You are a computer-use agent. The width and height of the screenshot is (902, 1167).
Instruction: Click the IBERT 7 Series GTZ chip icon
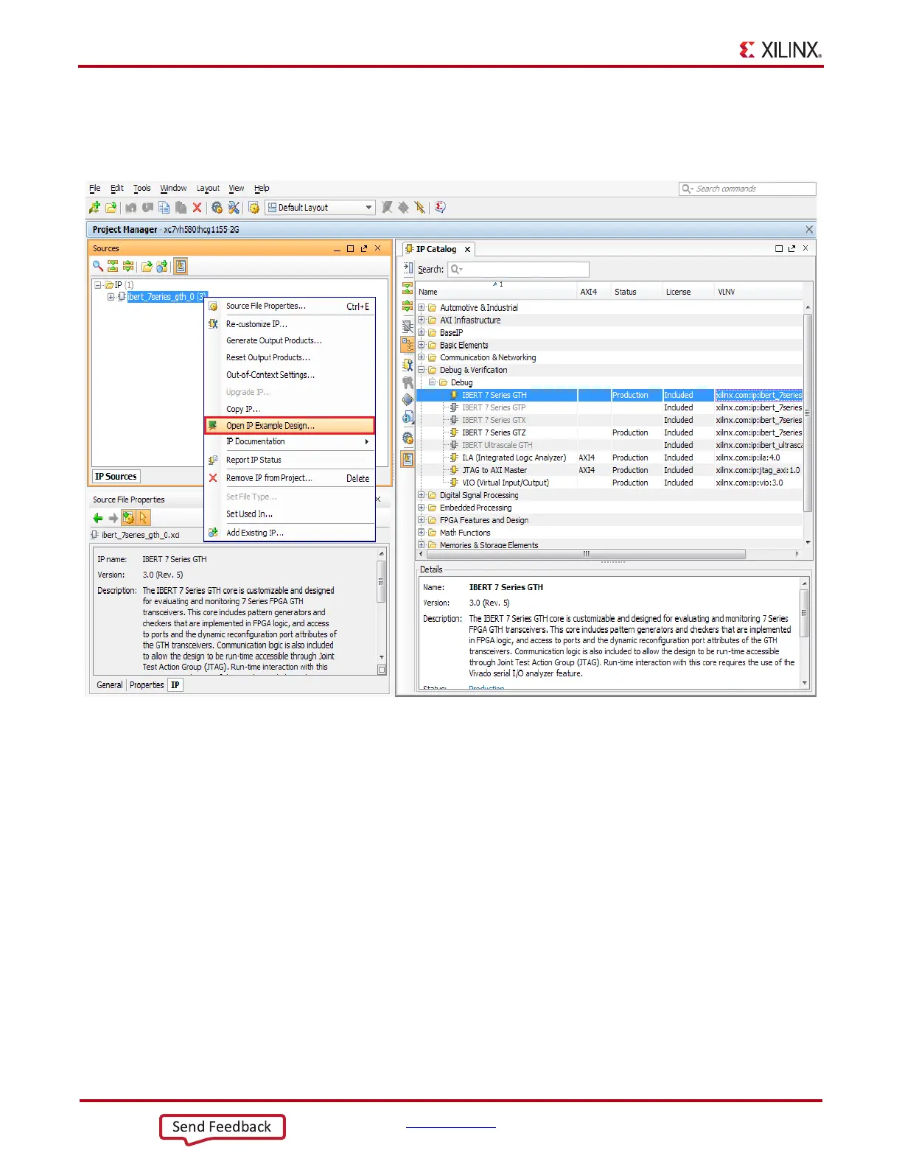455,432
